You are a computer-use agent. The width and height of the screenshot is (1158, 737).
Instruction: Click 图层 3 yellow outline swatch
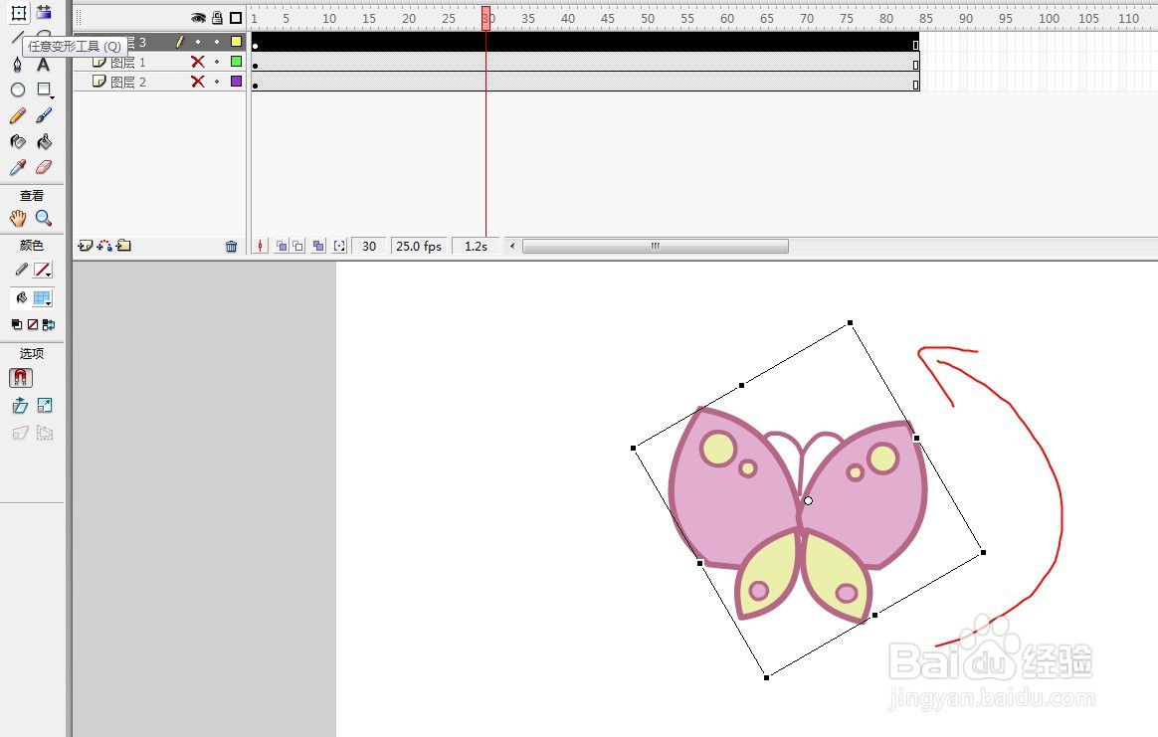[237, 42]
